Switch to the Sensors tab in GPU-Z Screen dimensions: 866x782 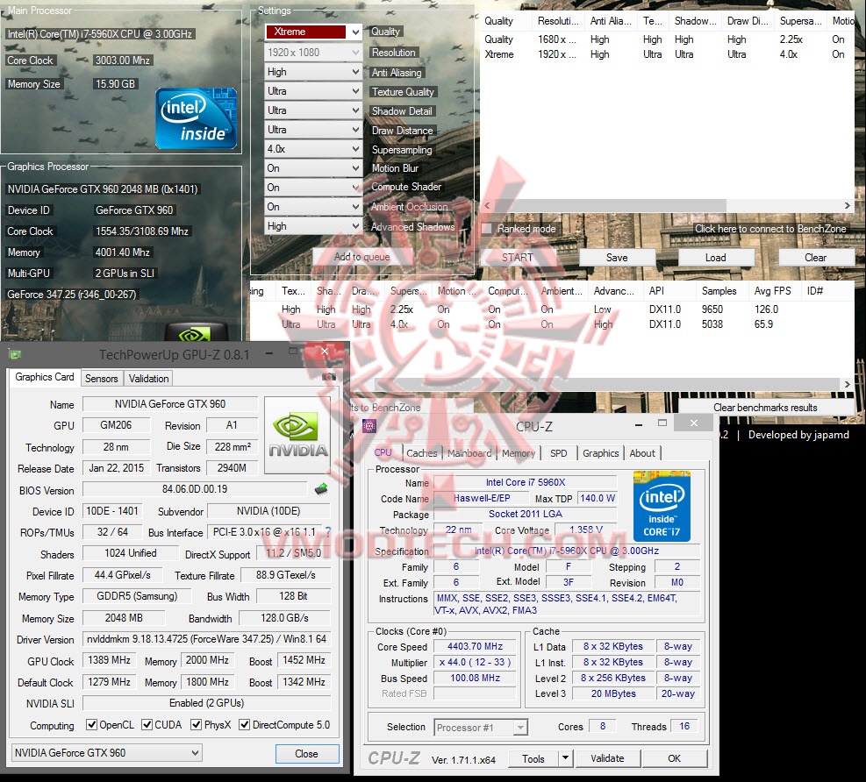click(101, 379)
